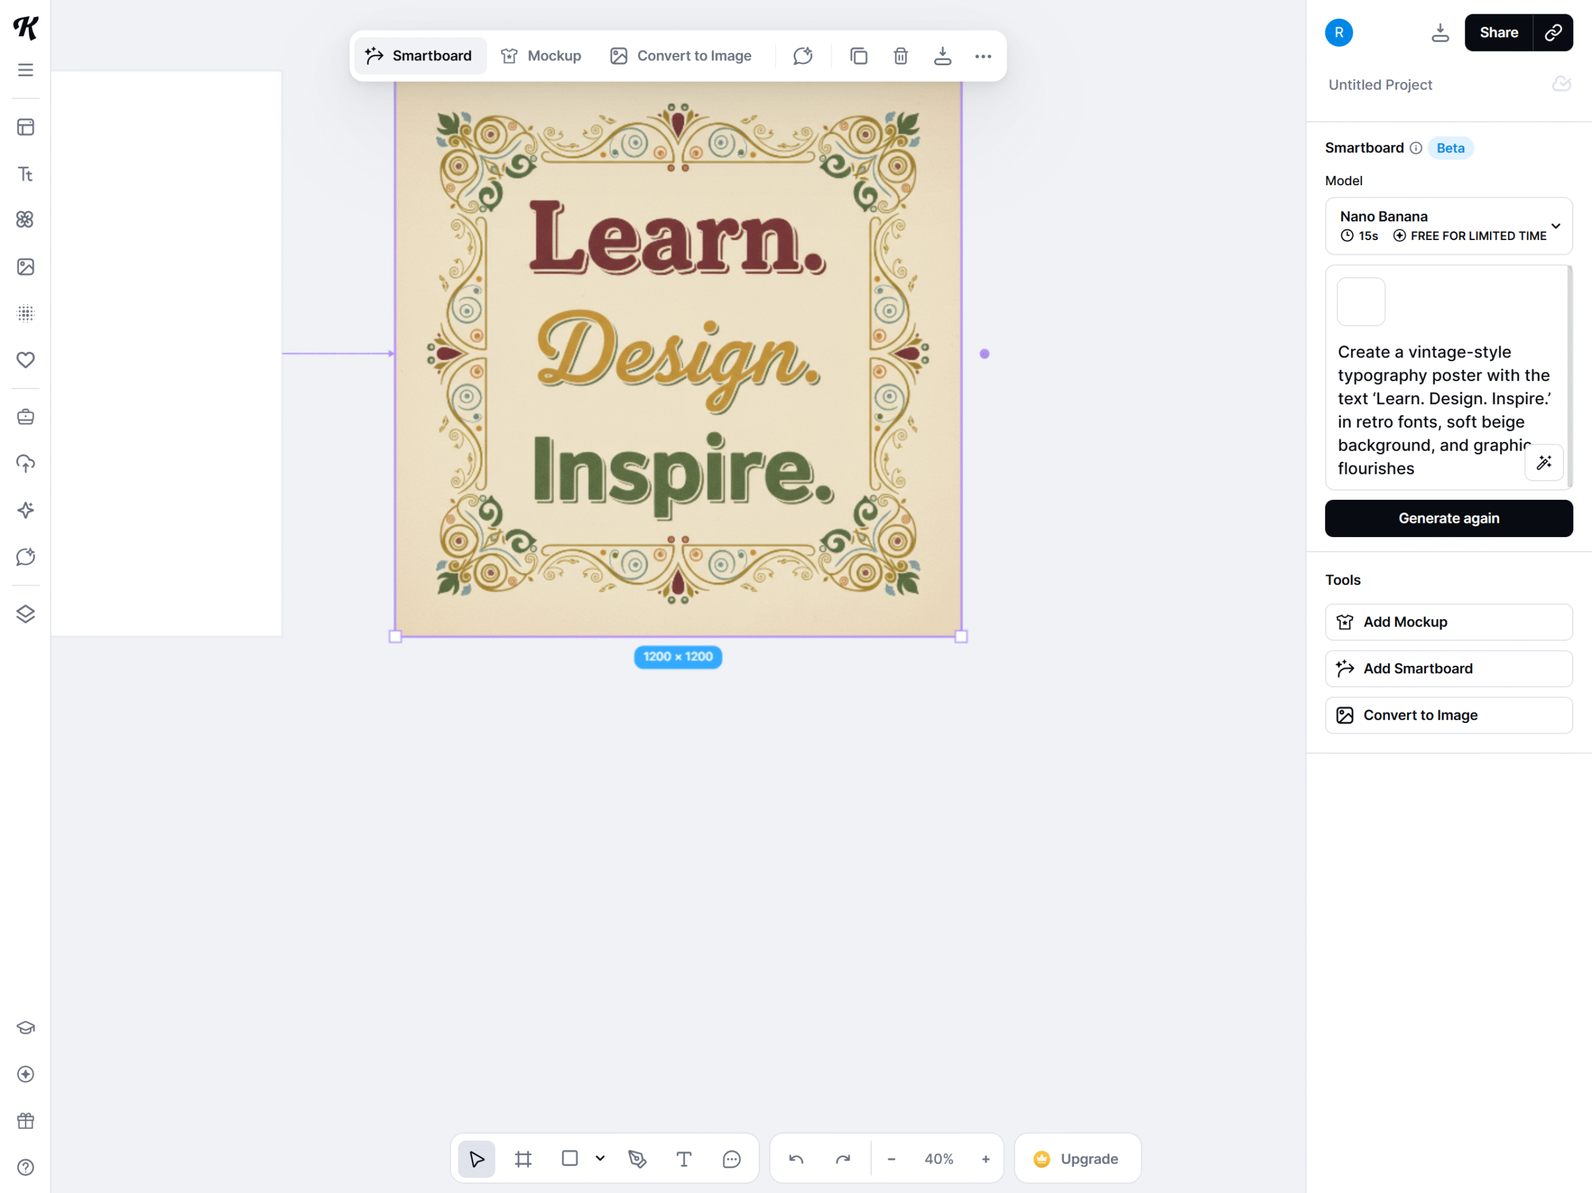The width and height of the screenshot is (1592, 1193).
Task: Click the Smartboard info icon
Action: tap(1415, 148)
